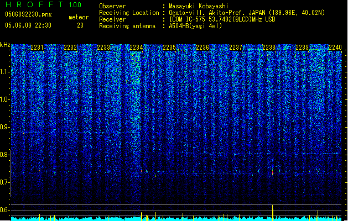The width and height of the screenshot is (348, 221).
Task: Click the Observer label
Action: [112, 6]
